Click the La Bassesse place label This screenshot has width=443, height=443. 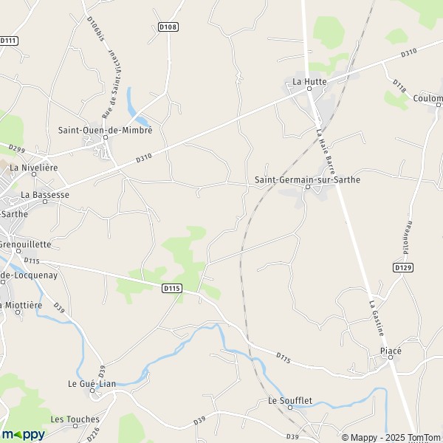(x=45, y=195)
